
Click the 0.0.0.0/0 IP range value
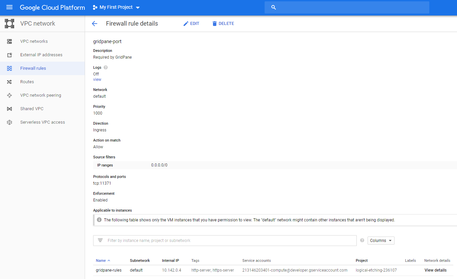tap(159, 165)
